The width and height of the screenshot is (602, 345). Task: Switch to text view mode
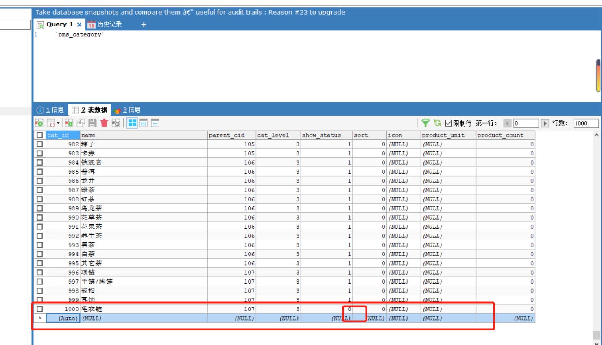(155, 123)
